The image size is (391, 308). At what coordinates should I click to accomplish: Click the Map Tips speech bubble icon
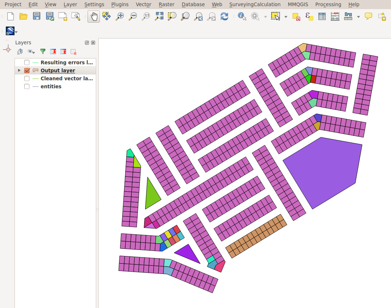coord(368,16)
